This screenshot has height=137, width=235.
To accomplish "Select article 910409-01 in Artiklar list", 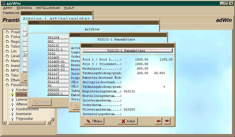I will 58,62.
